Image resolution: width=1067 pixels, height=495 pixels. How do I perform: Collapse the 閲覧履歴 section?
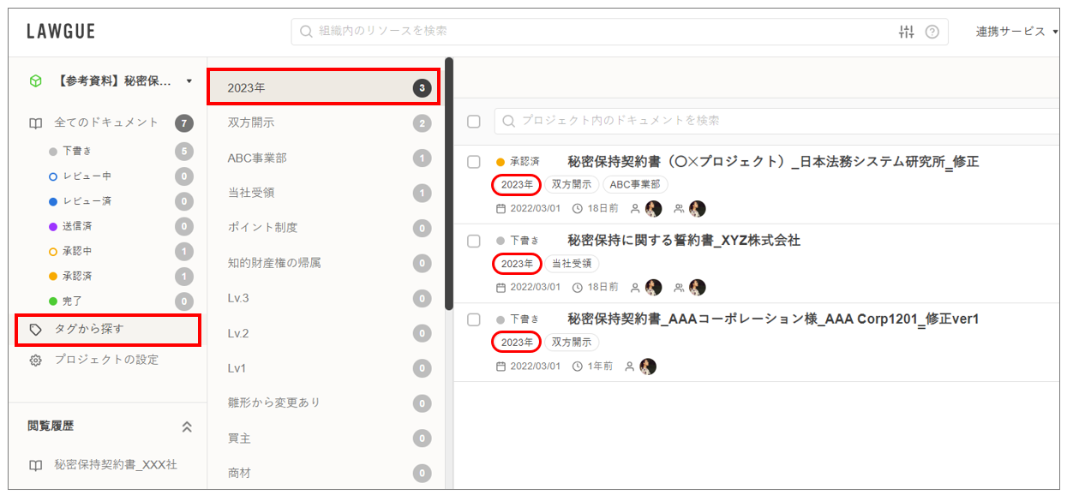[x=187, y=426]
